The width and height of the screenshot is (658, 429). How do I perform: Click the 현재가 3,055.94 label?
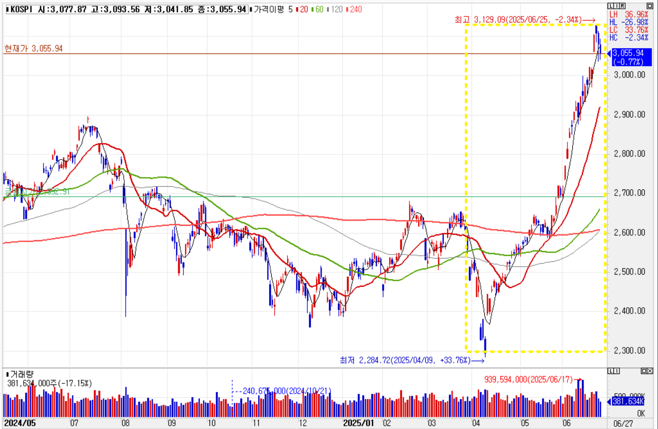(x=33, y=48)
